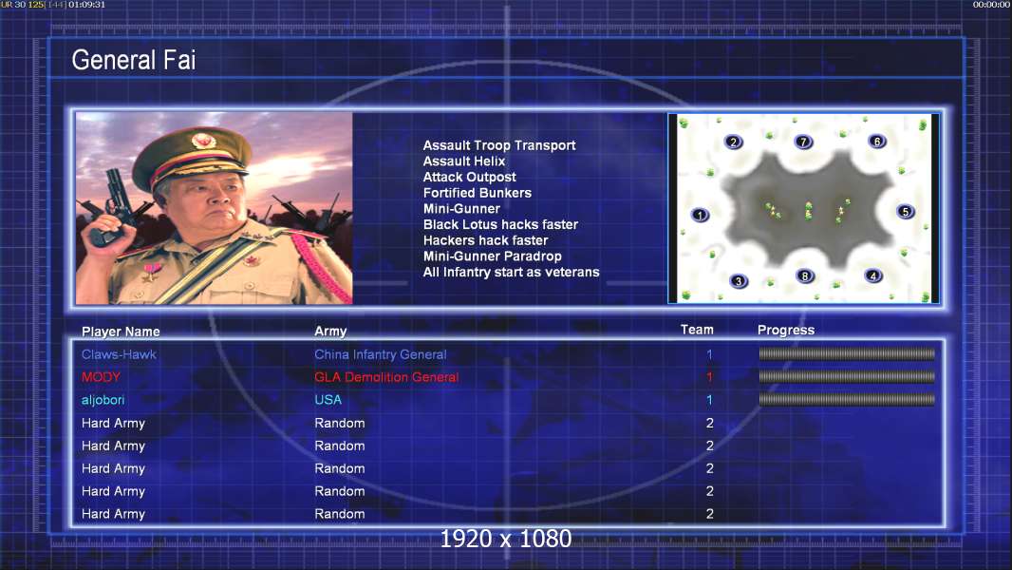1012x570 pixels.
Task: Click the 'Assault Helix' line
Action: (x=464, y=161)
